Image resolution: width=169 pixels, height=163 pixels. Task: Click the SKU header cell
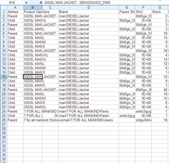coord(143,12)
